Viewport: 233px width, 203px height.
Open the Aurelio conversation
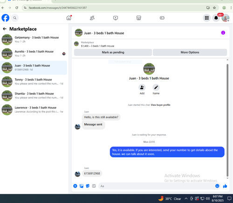(34, 54)
